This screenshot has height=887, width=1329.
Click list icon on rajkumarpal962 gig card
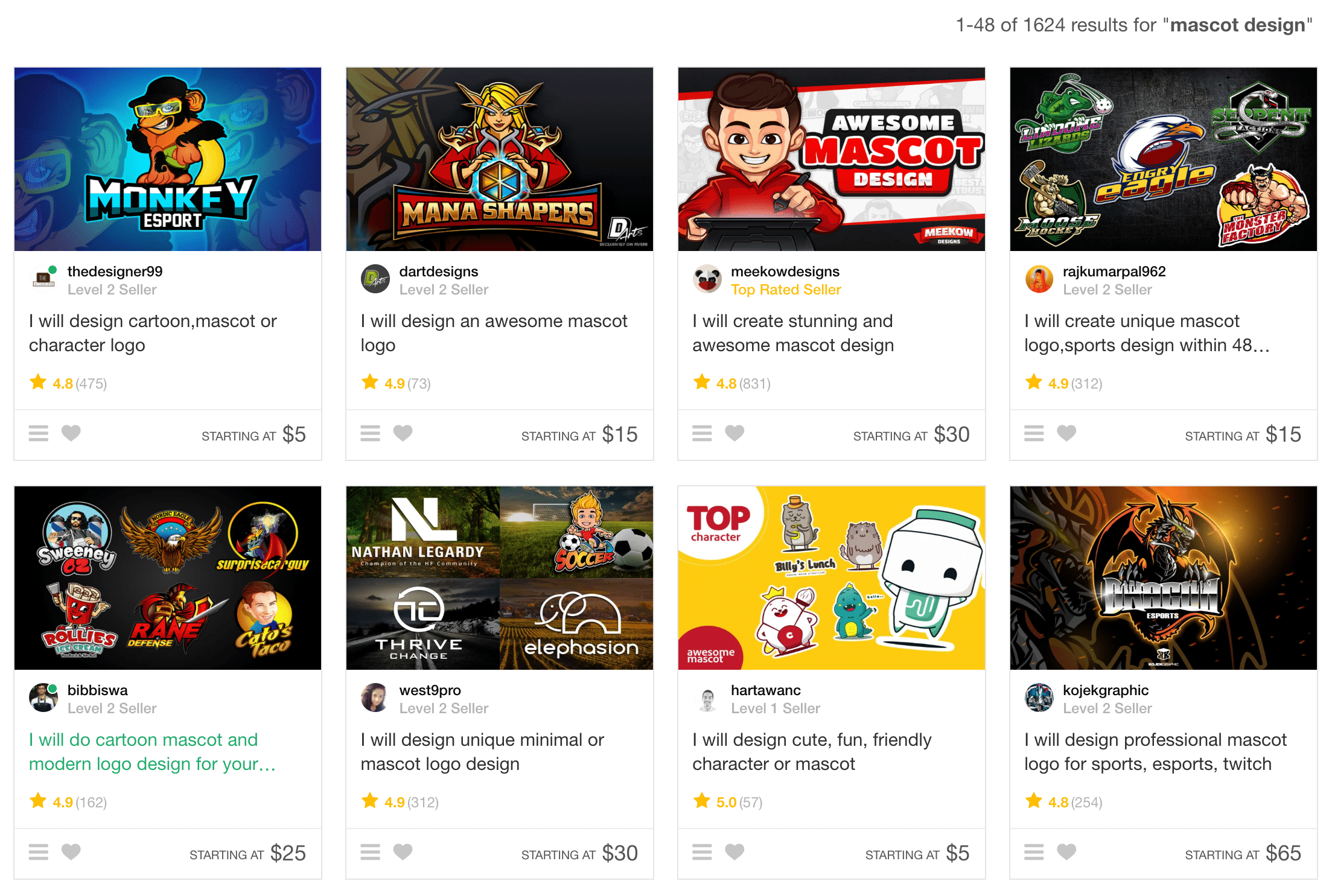pyautogui.click(x=1034, y=433)
